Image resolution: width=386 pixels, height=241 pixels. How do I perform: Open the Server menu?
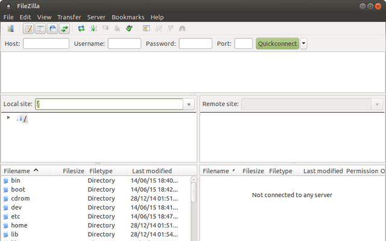pos(96,17)
